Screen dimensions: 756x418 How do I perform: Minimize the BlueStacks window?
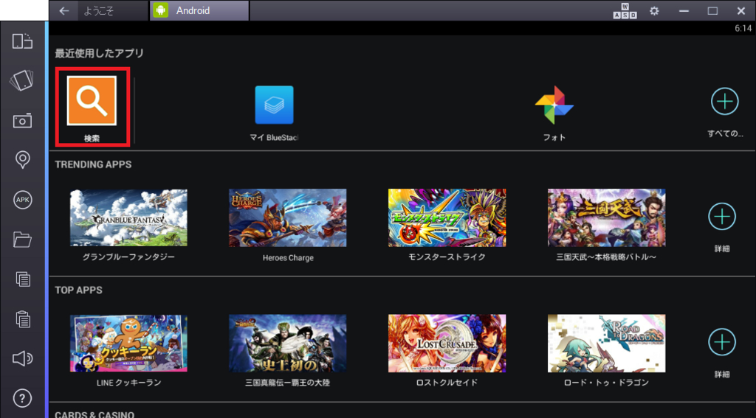pyautogui.click(x=683, y=10)
